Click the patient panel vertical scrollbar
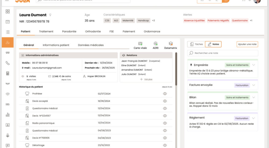Image resolution: width=269 pixels, height=148 pixels. (176, 69)
